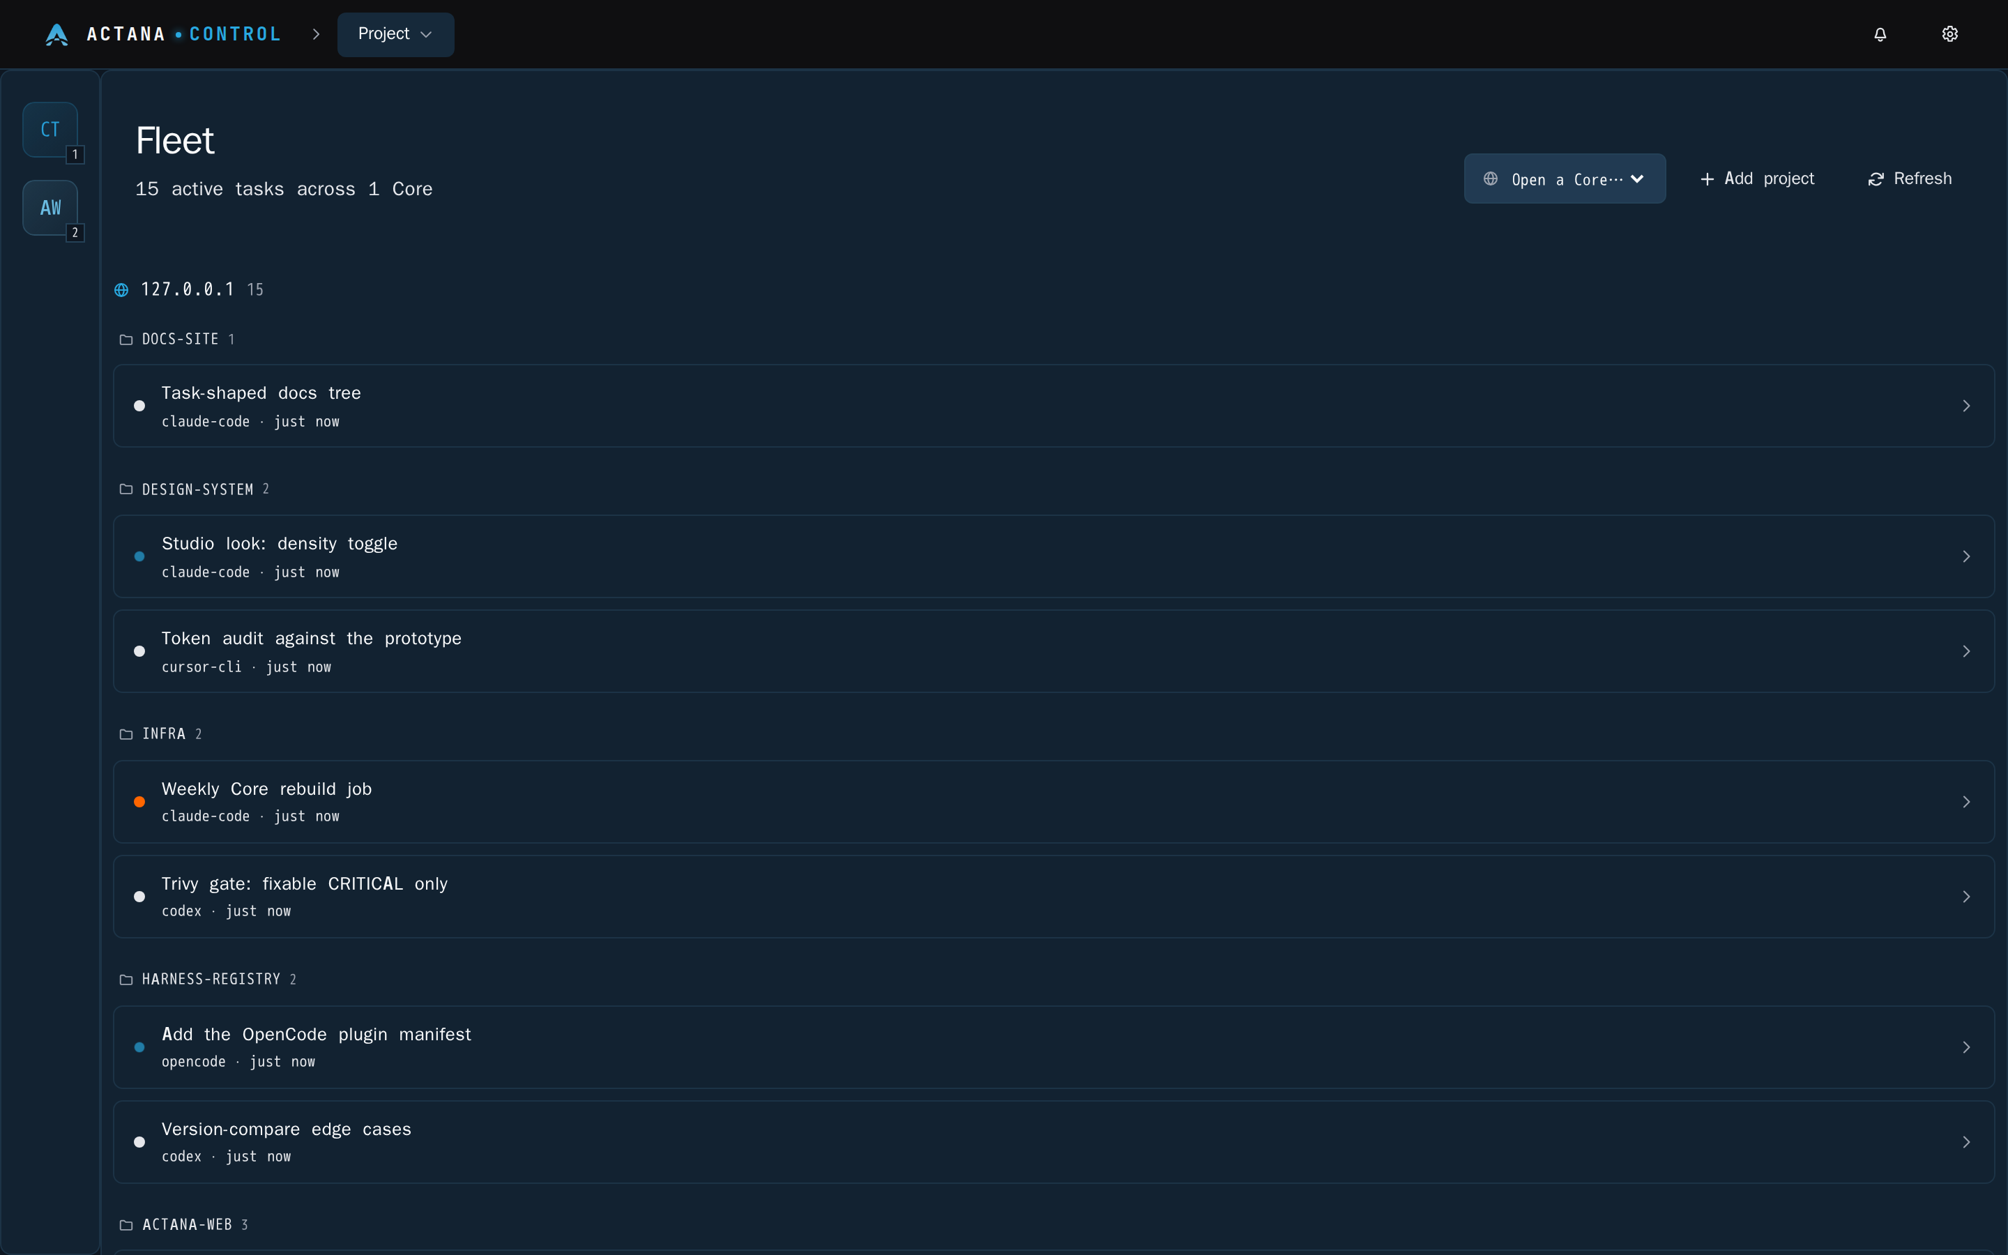Open the Version-compare edge cases title
Screen dimensions: 2008x1255
pos(287,1129)
